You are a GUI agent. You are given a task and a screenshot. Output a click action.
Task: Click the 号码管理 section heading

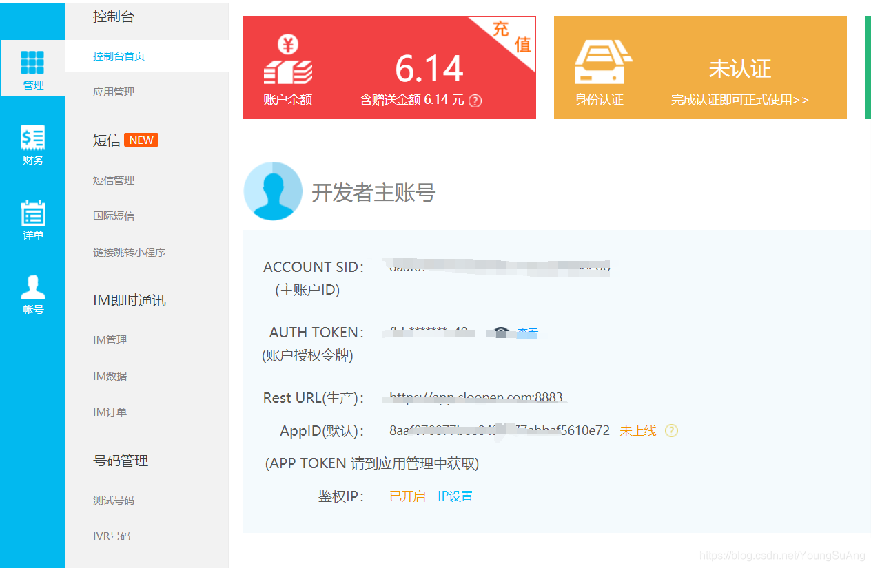[121, 461]
